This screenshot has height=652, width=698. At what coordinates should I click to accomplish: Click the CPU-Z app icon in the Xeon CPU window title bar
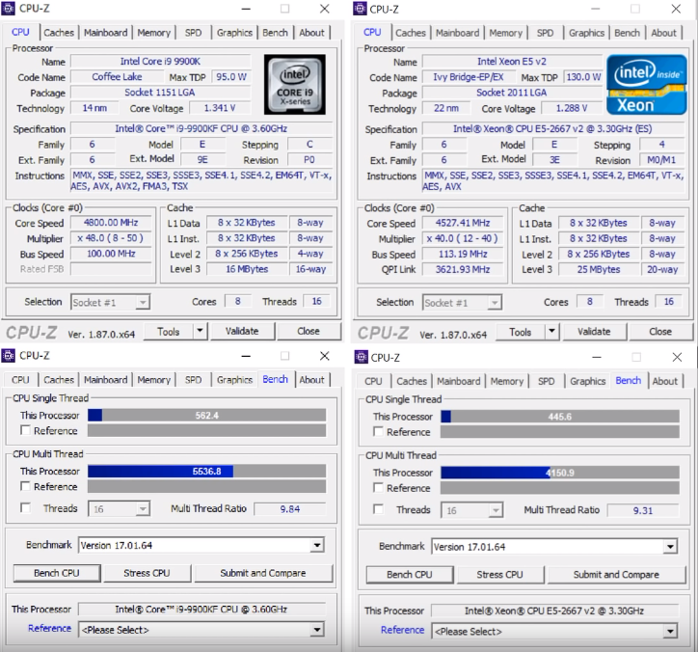click(x=360, y=9)
